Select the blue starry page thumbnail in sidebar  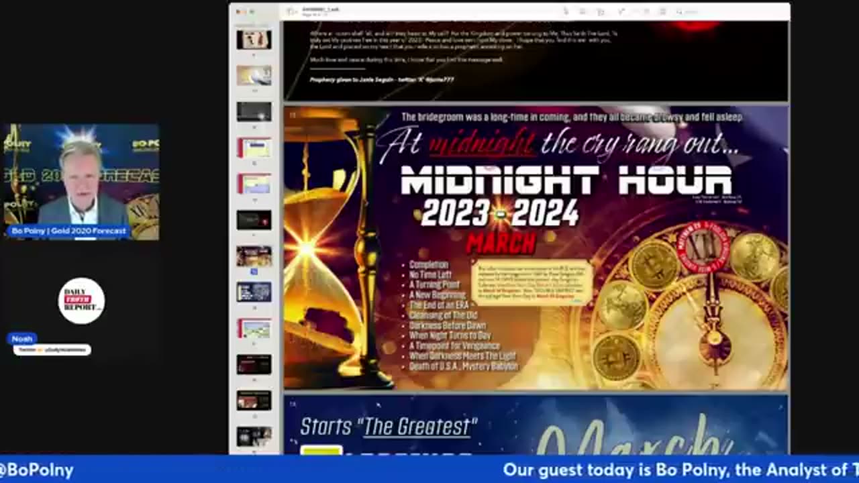tap(254, 292)
